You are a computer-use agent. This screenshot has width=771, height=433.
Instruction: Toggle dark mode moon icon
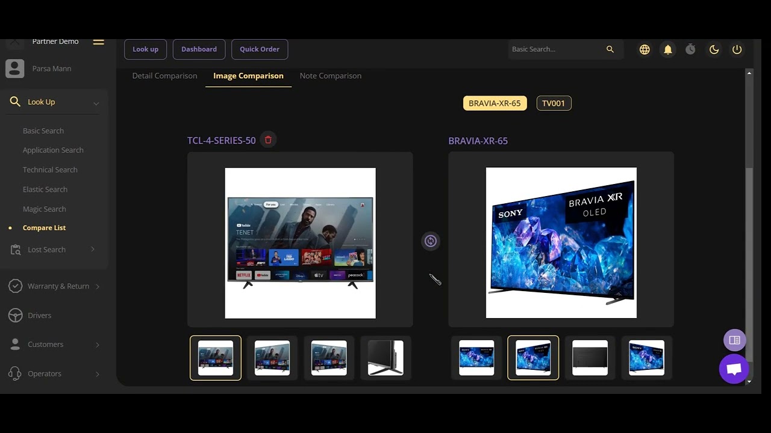714,49
